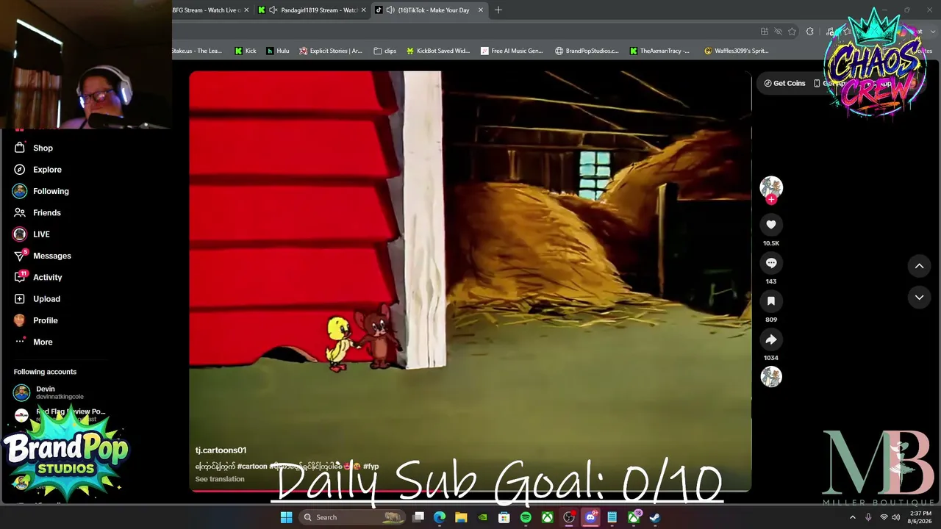
Task: Open the KickBot Saved Wid... bookmark
Action: coord(437,51)
